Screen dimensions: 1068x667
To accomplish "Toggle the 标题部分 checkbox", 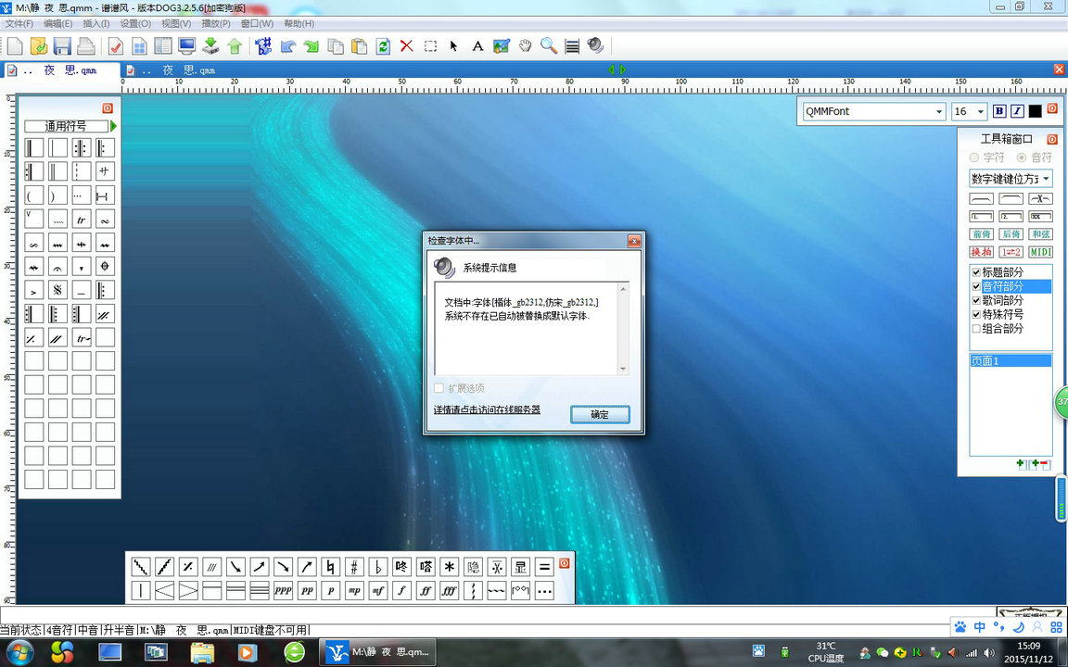I will (x=976, y=272).
